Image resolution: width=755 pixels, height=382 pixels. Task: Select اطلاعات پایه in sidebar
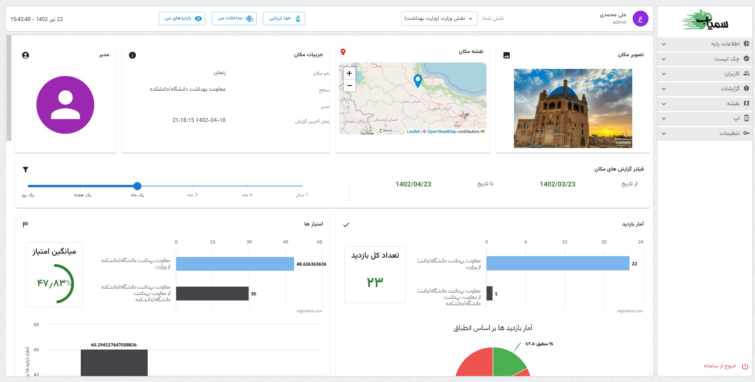coord(705,44)
